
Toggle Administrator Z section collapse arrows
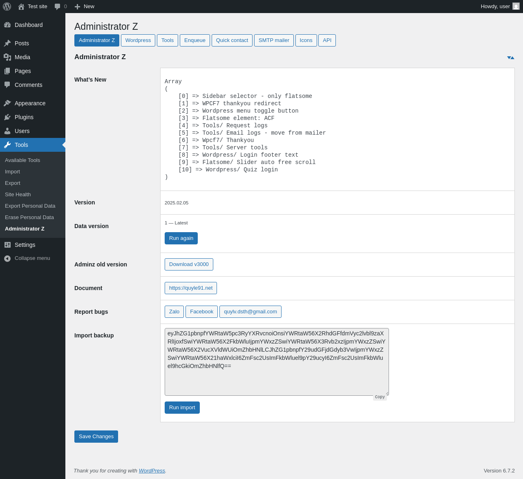(510, 58)
